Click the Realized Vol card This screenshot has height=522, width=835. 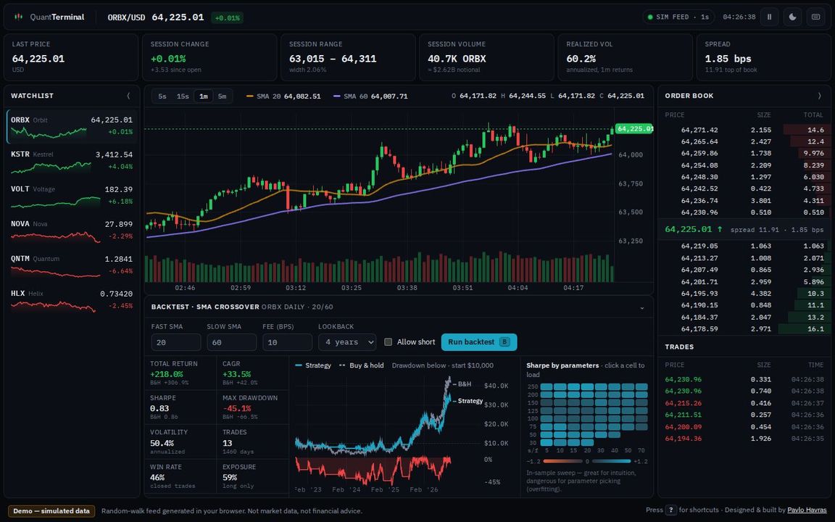[x=626, y=57]
